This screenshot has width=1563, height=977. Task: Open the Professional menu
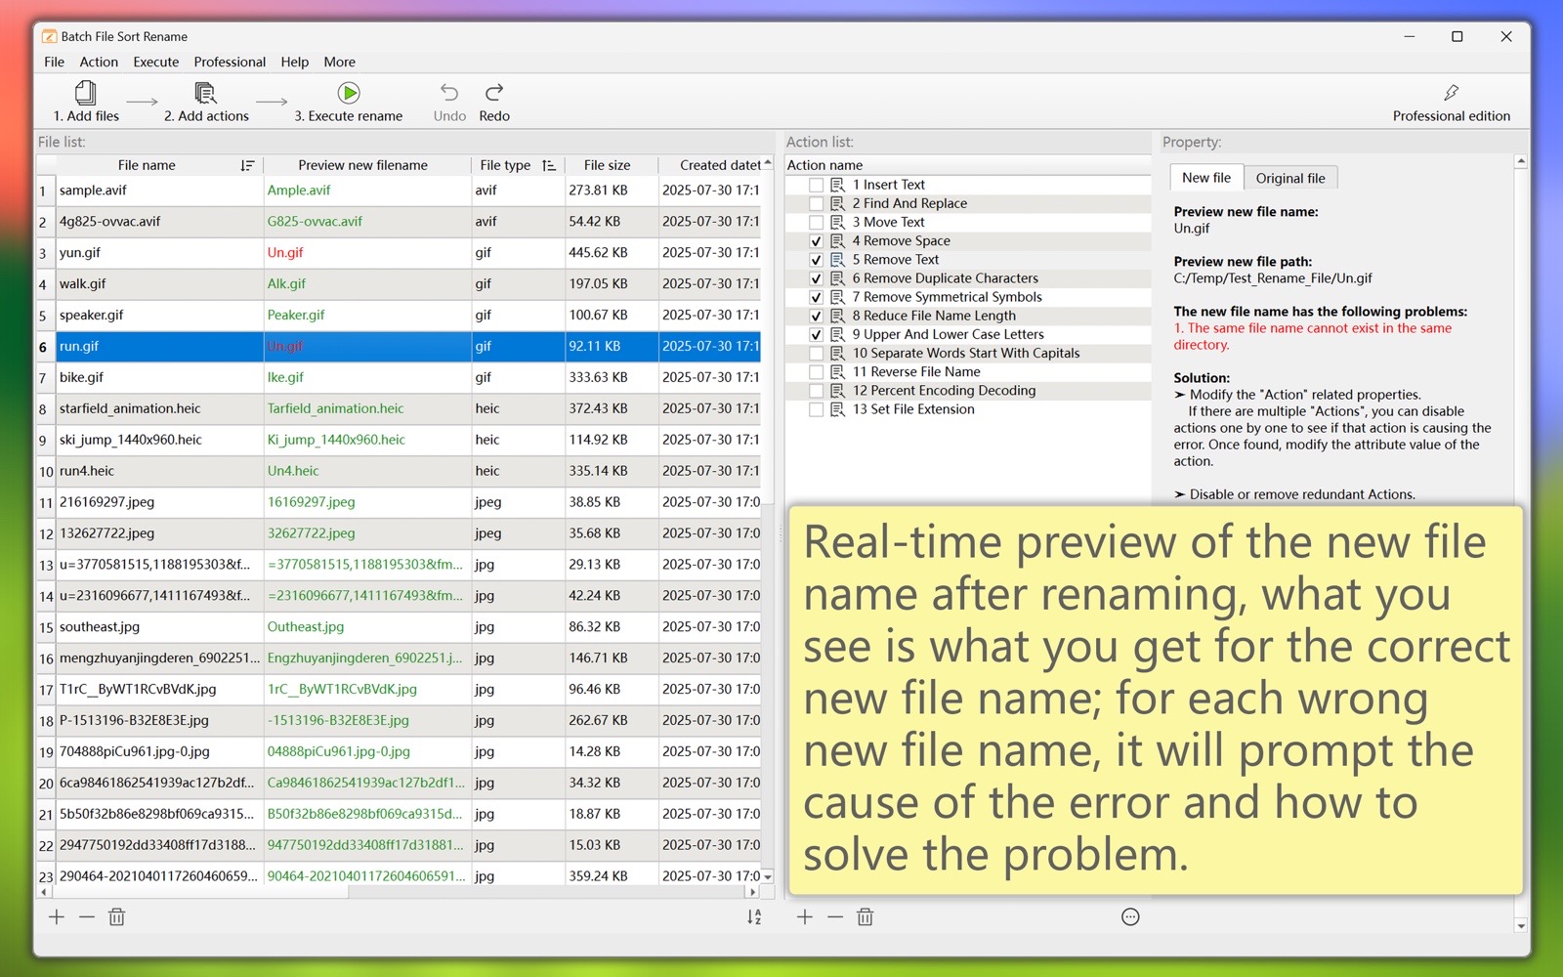point(230,62)
